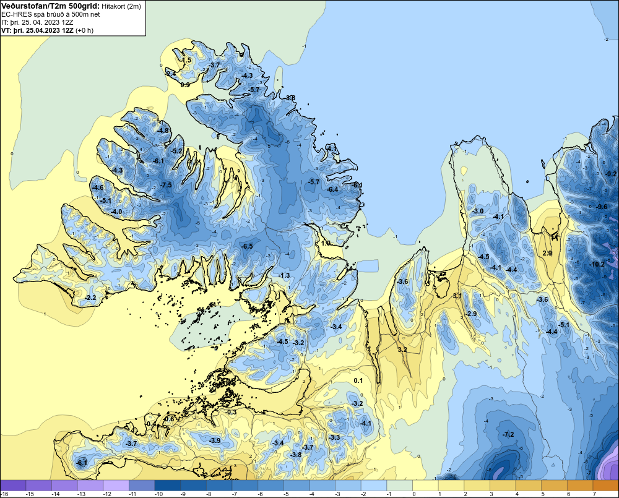Click the -3.8 label near the bottom
The width and height of the screenshot is (619, 498).
coord(296,455)
